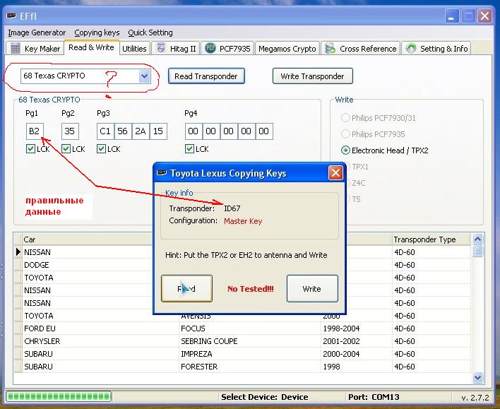Image resolution: width=500 pixels, height=409 pixels.
Task: Click the Toyota Lexus dialog title icon
Action: coord(162,173)
